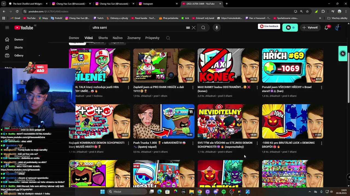Switch to the Zoznamy channel tab
This screenshot has width=350, height=196.
134,38
